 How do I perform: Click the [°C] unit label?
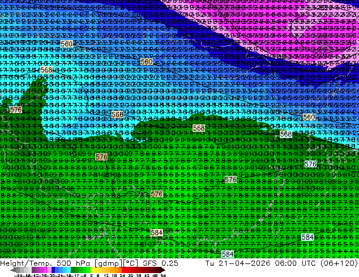click(130, 263)
